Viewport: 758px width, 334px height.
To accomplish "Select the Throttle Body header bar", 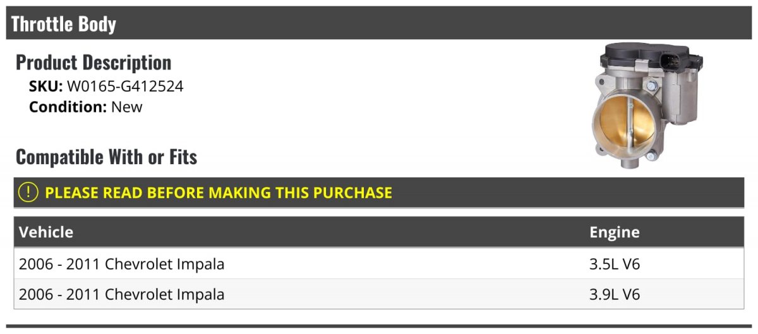I will coord(379,23).
